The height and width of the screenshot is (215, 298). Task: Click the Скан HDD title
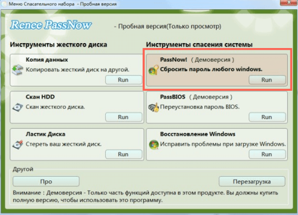click(40, 97)
